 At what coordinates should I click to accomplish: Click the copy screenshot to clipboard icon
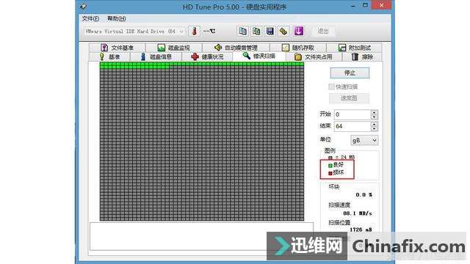(x=256, y=31)
